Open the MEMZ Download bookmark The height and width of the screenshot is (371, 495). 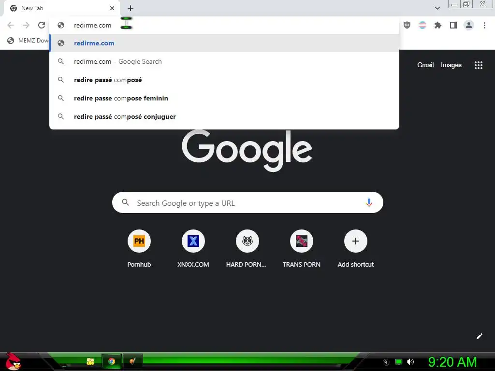click(29, 41)
